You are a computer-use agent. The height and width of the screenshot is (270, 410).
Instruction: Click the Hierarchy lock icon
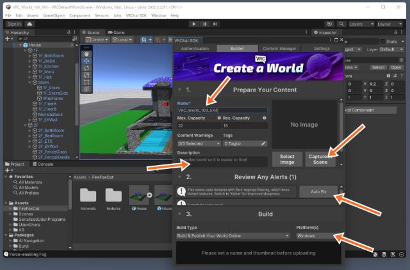69,32
